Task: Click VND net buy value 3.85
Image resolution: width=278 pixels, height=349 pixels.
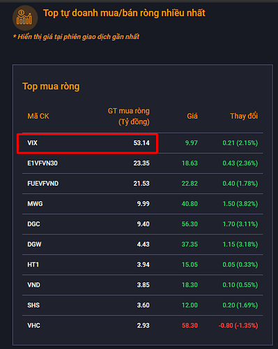Action: [x=144, y=285]
